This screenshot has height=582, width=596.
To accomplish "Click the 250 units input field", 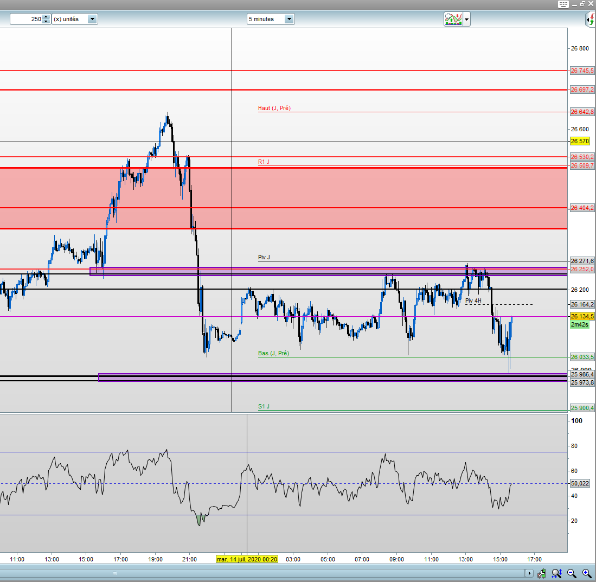I will click(x=27, y=19).
